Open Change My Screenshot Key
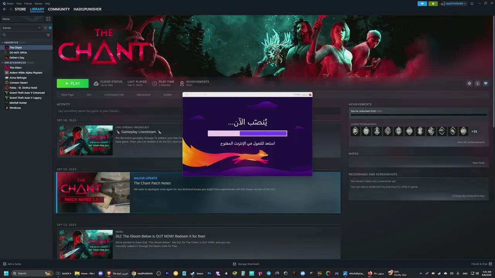 pyautogui.click(x=468, y=196)
